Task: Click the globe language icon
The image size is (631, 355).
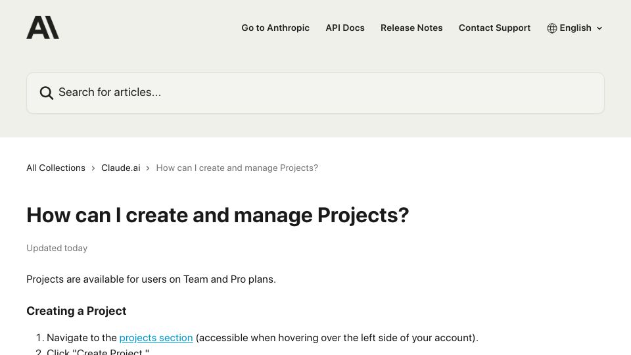Action: tap(551, 28)
